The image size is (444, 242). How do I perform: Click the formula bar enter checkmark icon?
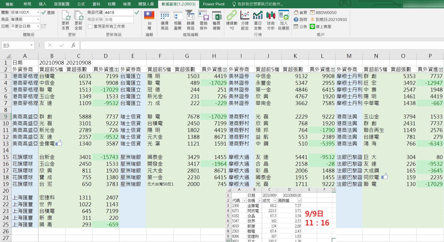pyautogui.click(x=62, y=45)
